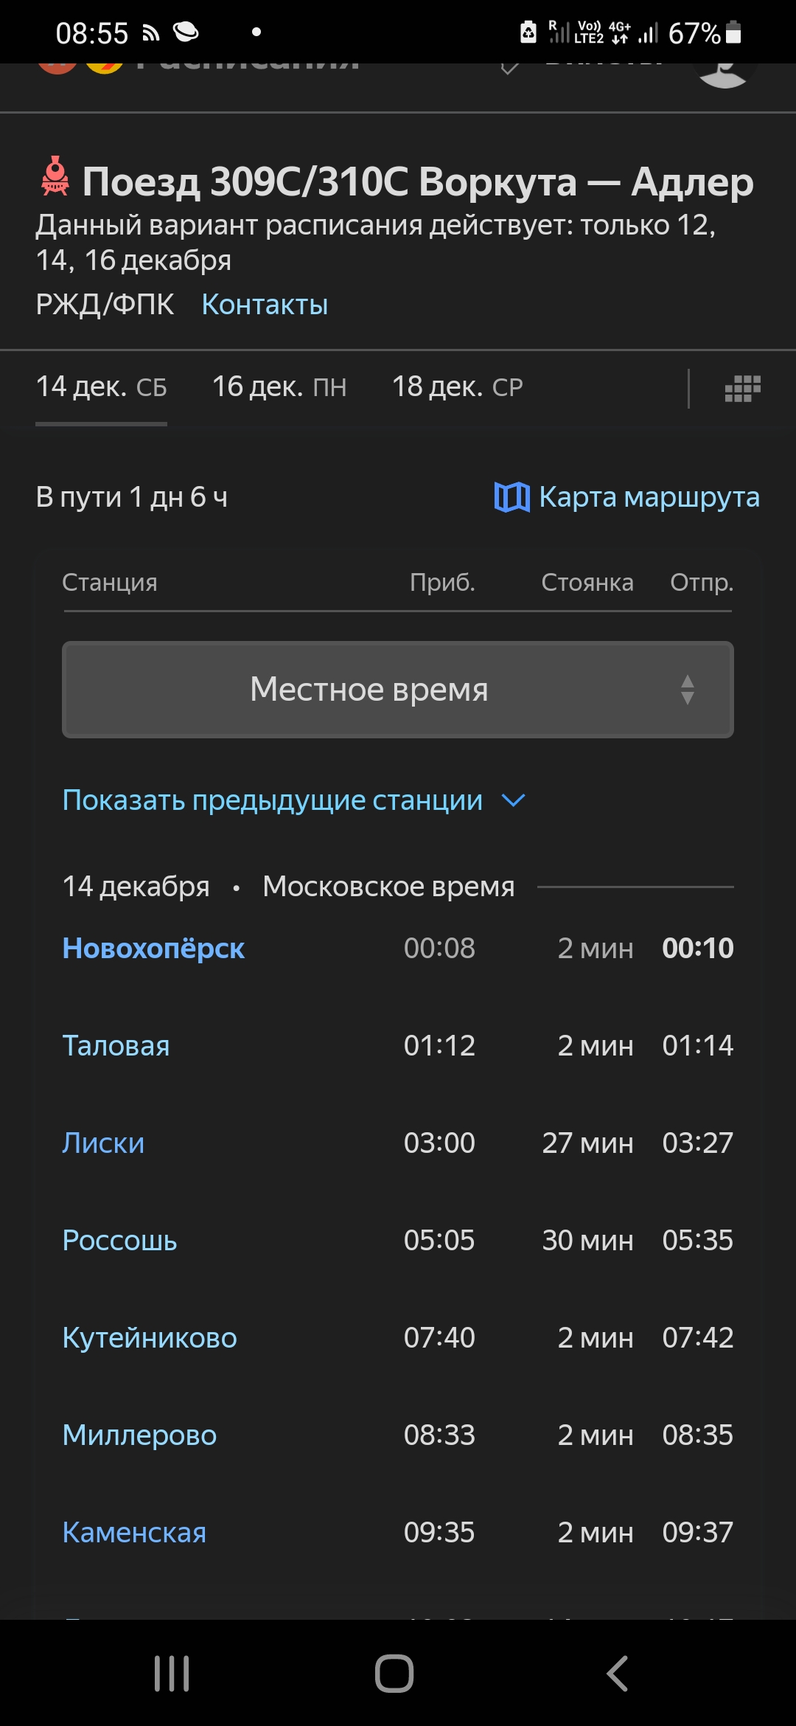The width and height of the screenshot is (796, 1726).
Task: Open the calendar grid date picker
Action: point(742,388)
